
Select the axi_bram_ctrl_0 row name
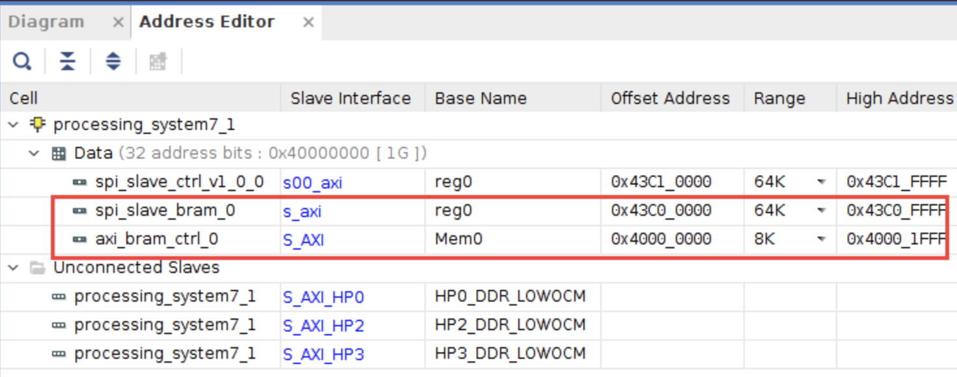(x=157, y=239)
